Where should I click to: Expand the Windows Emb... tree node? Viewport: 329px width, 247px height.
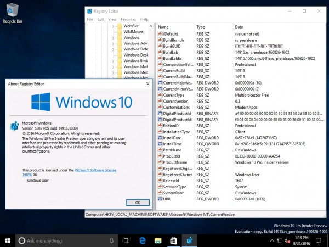(x=114, y=61)
